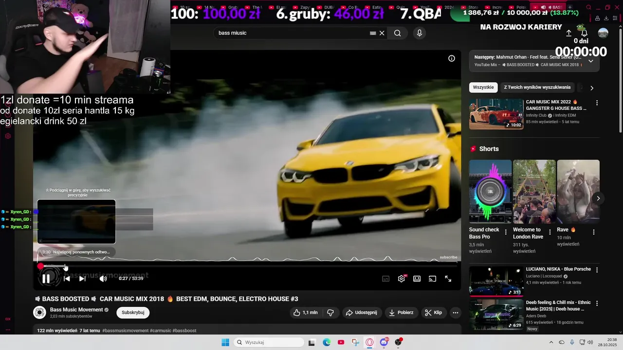Expand the Następny playlist panel chevron

pos(591,61)
